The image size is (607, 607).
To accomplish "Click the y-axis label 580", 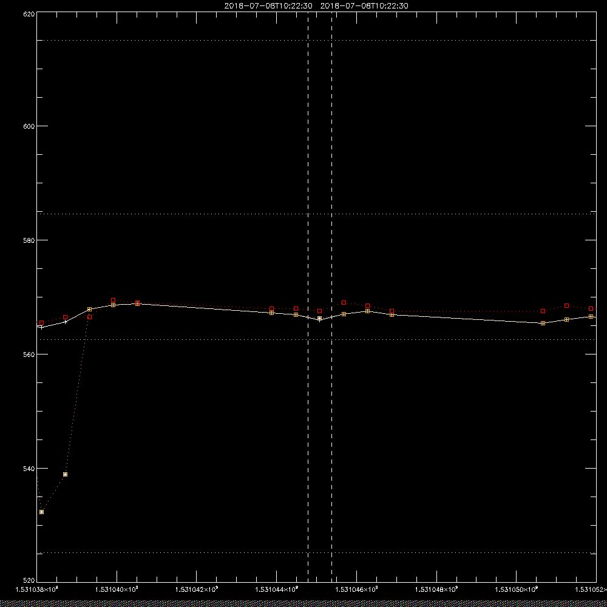I will pyautogui.click(x=29, y=240).
